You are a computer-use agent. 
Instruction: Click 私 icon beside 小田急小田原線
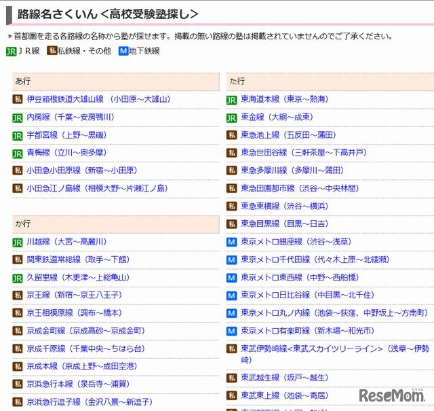[x=18, y=171]
